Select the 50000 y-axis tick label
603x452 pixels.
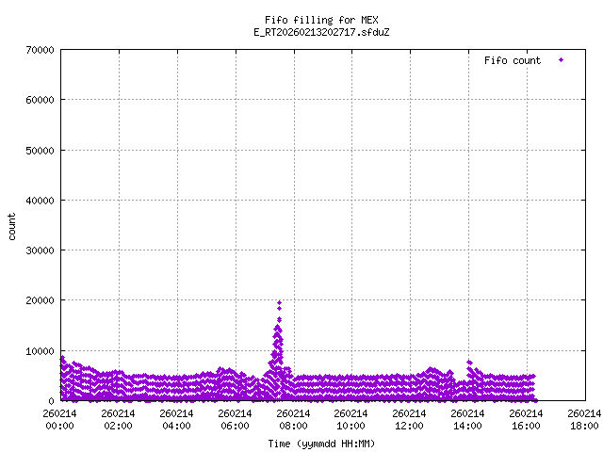(38, 150)
